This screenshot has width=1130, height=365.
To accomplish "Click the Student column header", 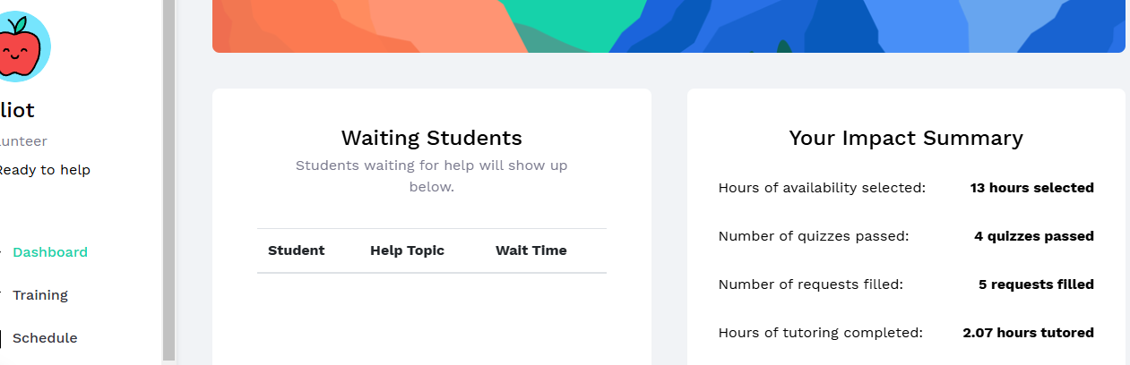I will 296,250.
